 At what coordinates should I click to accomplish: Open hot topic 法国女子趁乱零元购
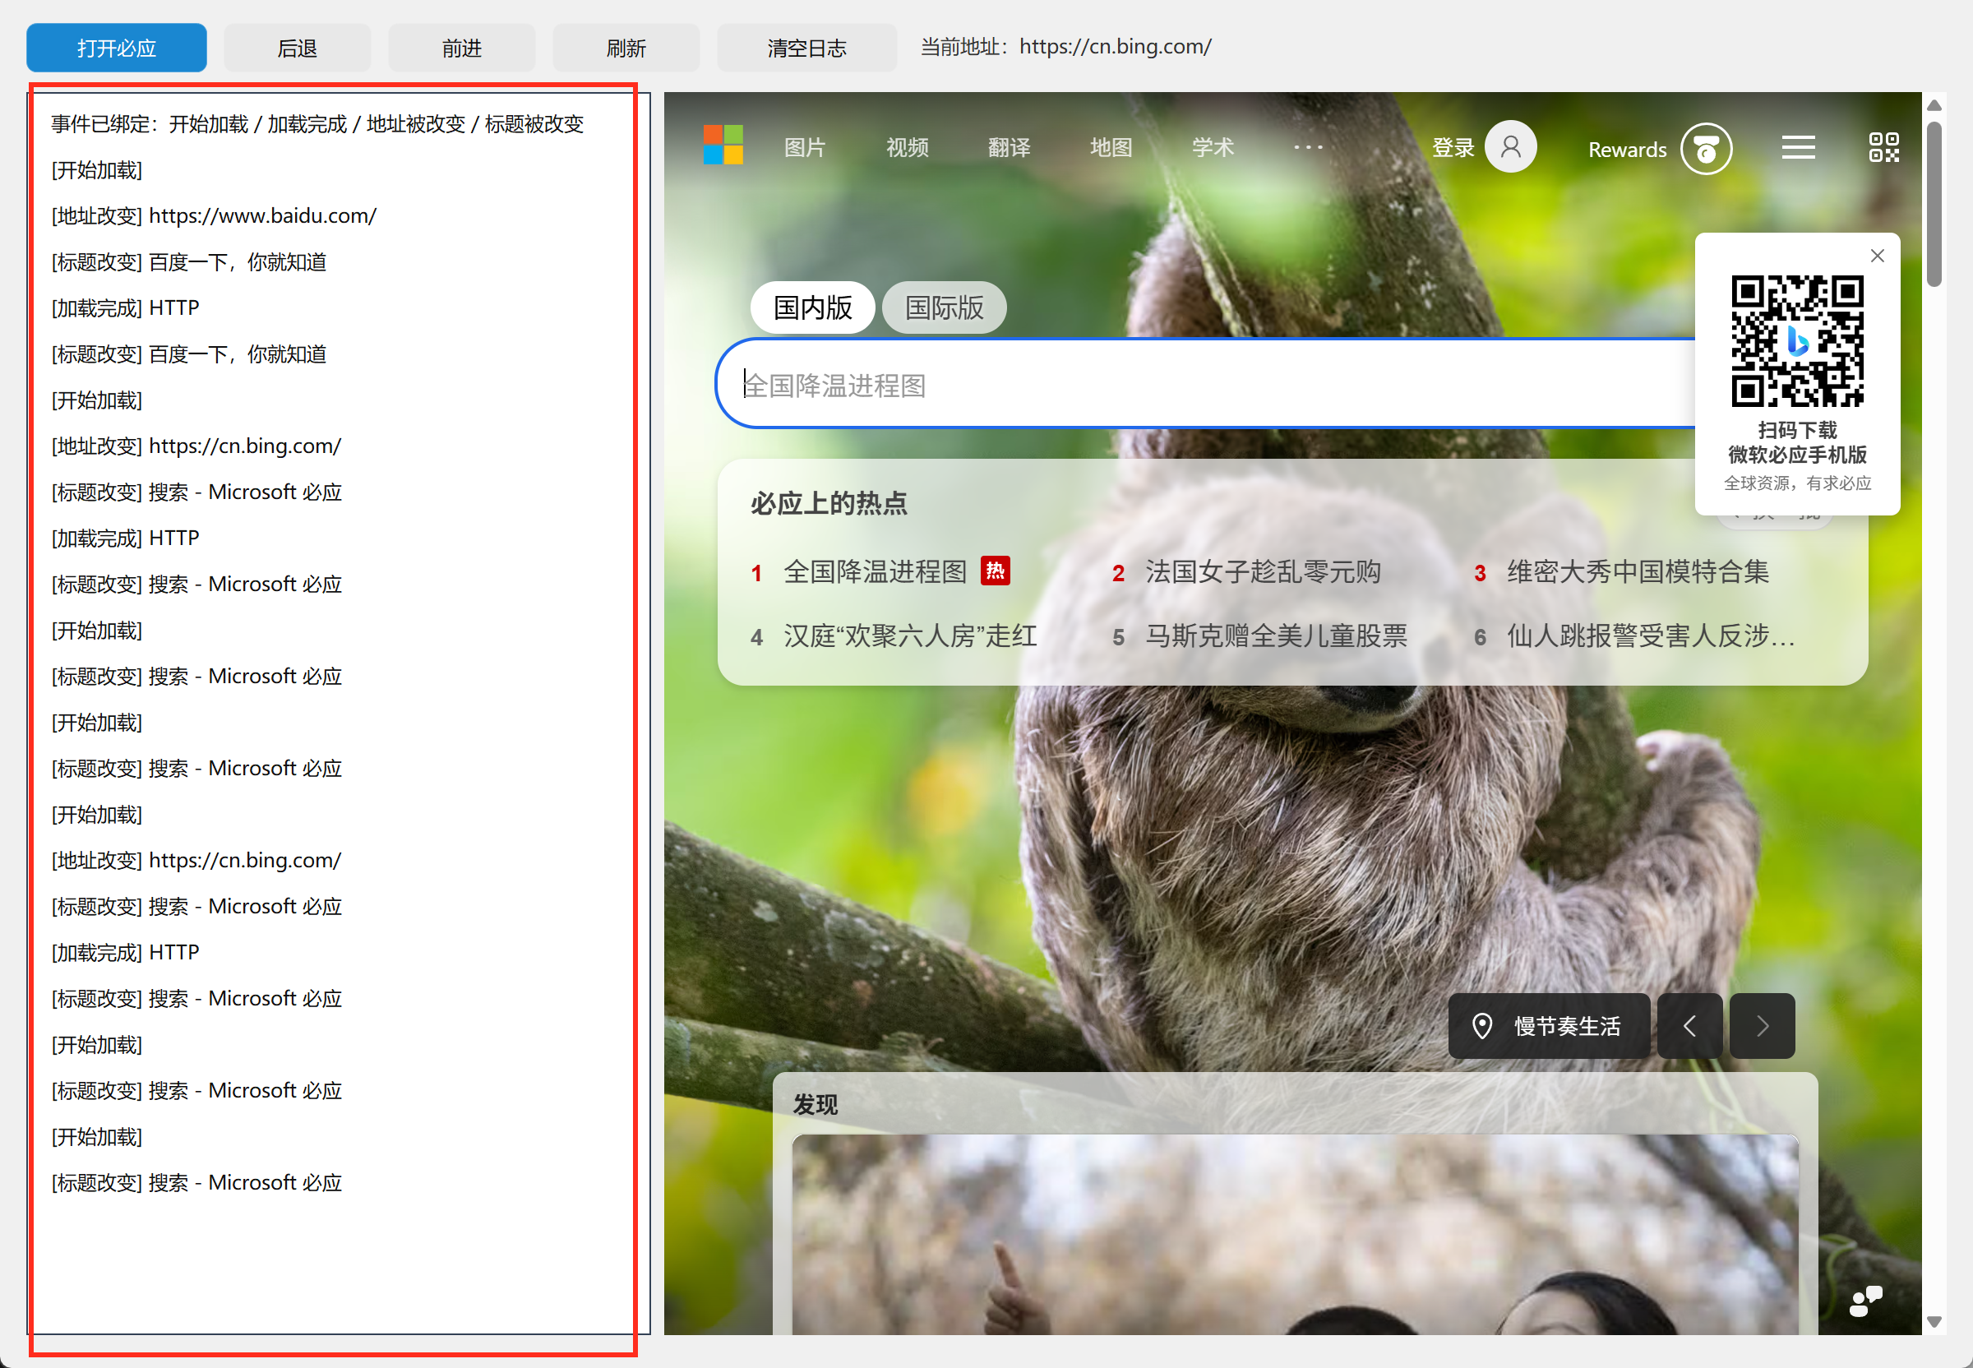coord(1263,571)
